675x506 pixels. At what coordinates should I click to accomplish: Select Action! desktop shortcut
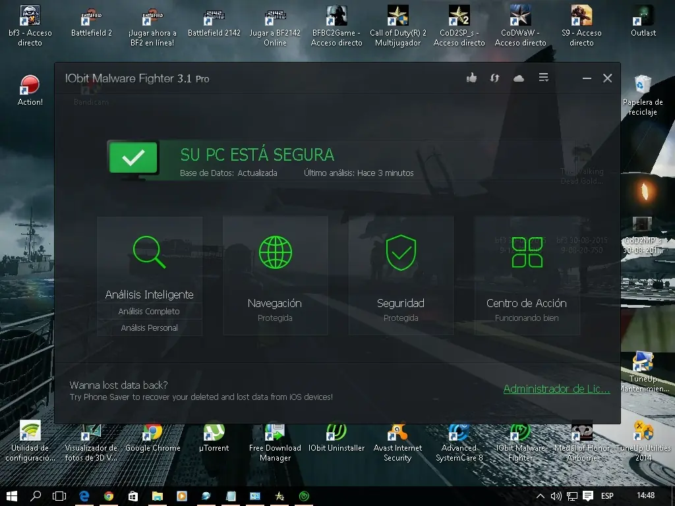pyautogui.click(x=30, y=90)
